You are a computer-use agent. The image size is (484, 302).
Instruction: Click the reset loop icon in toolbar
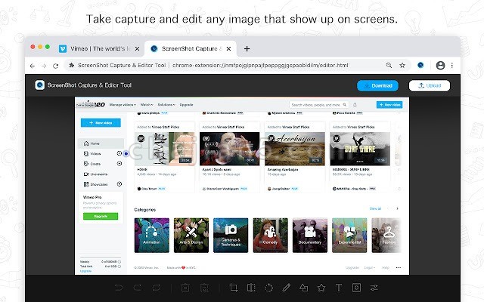157,288
